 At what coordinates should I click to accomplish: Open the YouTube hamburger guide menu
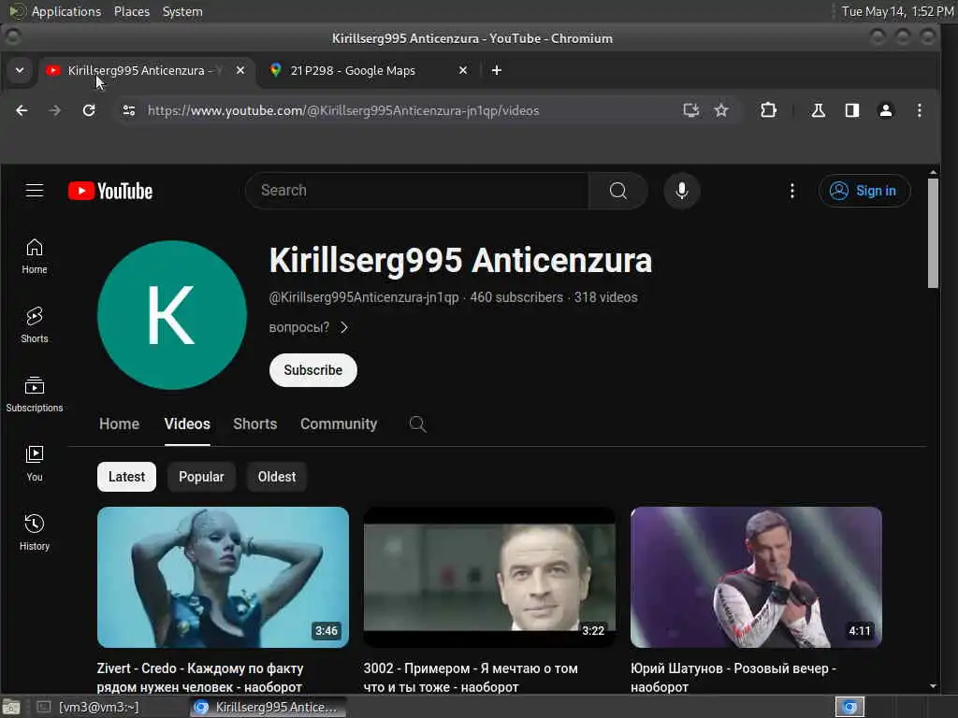click(x=35, y=191)
